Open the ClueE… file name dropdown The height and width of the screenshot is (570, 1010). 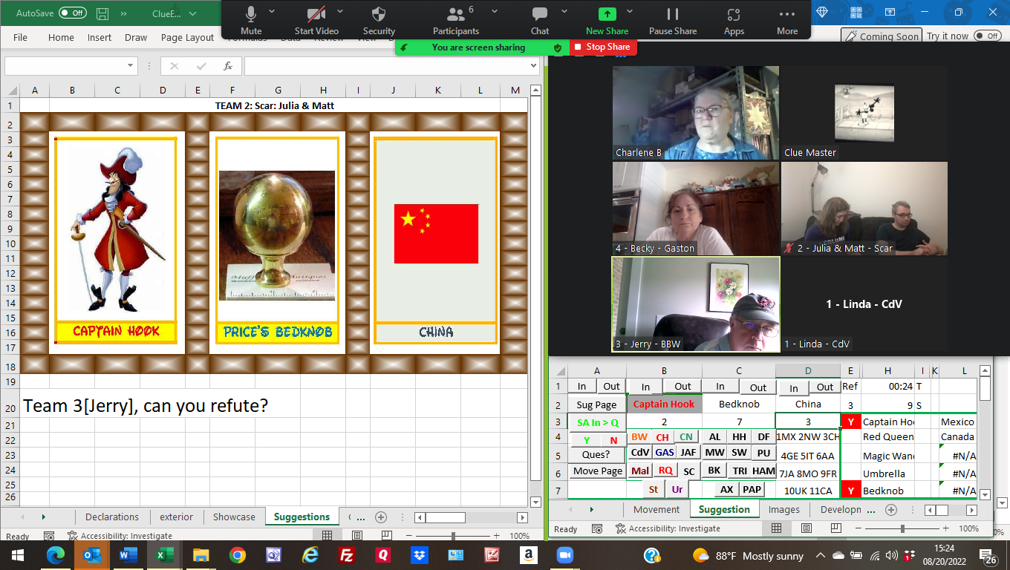pos(193,13)
